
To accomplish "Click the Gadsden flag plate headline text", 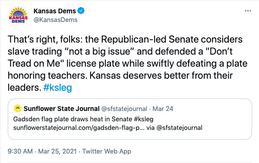I will (73, 119).
